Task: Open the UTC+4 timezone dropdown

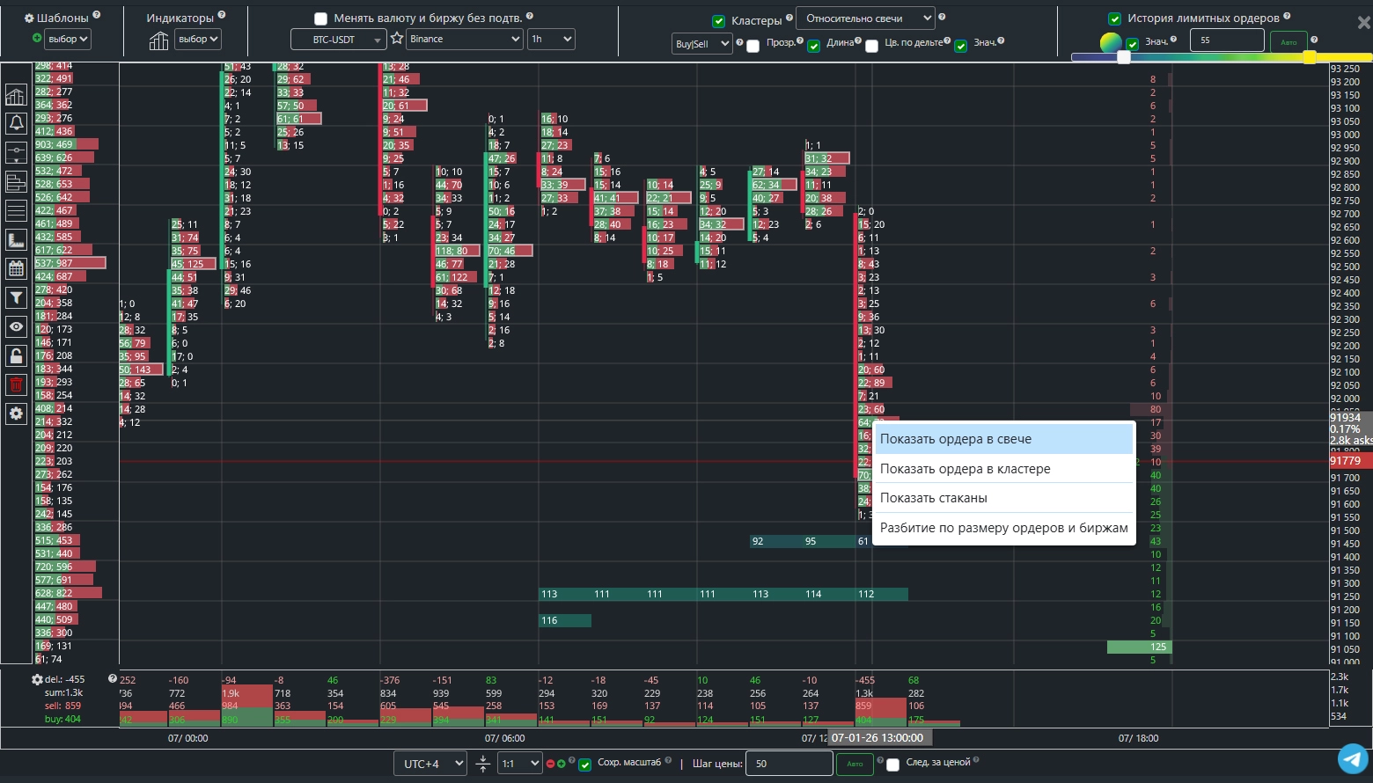Action: (430, 764)
